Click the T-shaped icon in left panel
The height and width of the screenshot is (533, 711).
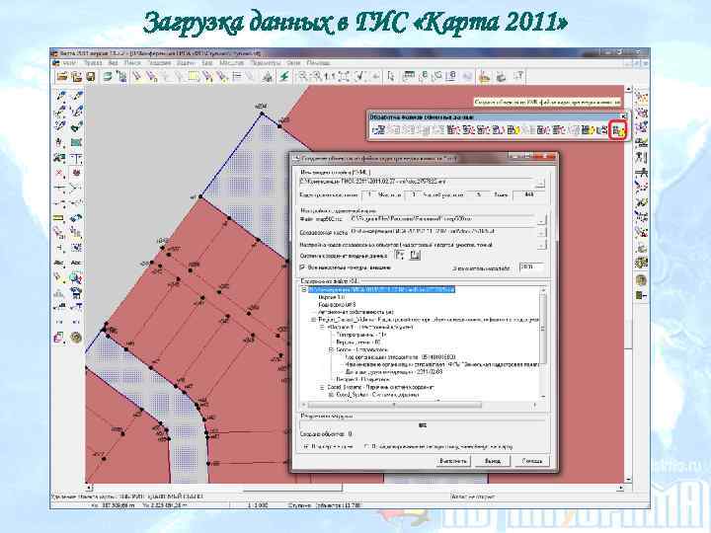point(76,159)
